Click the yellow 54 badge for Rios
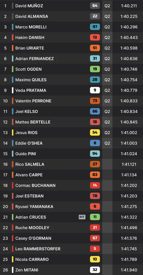The height and width of the screenshot is (275, 143). [x=95, y=132]
